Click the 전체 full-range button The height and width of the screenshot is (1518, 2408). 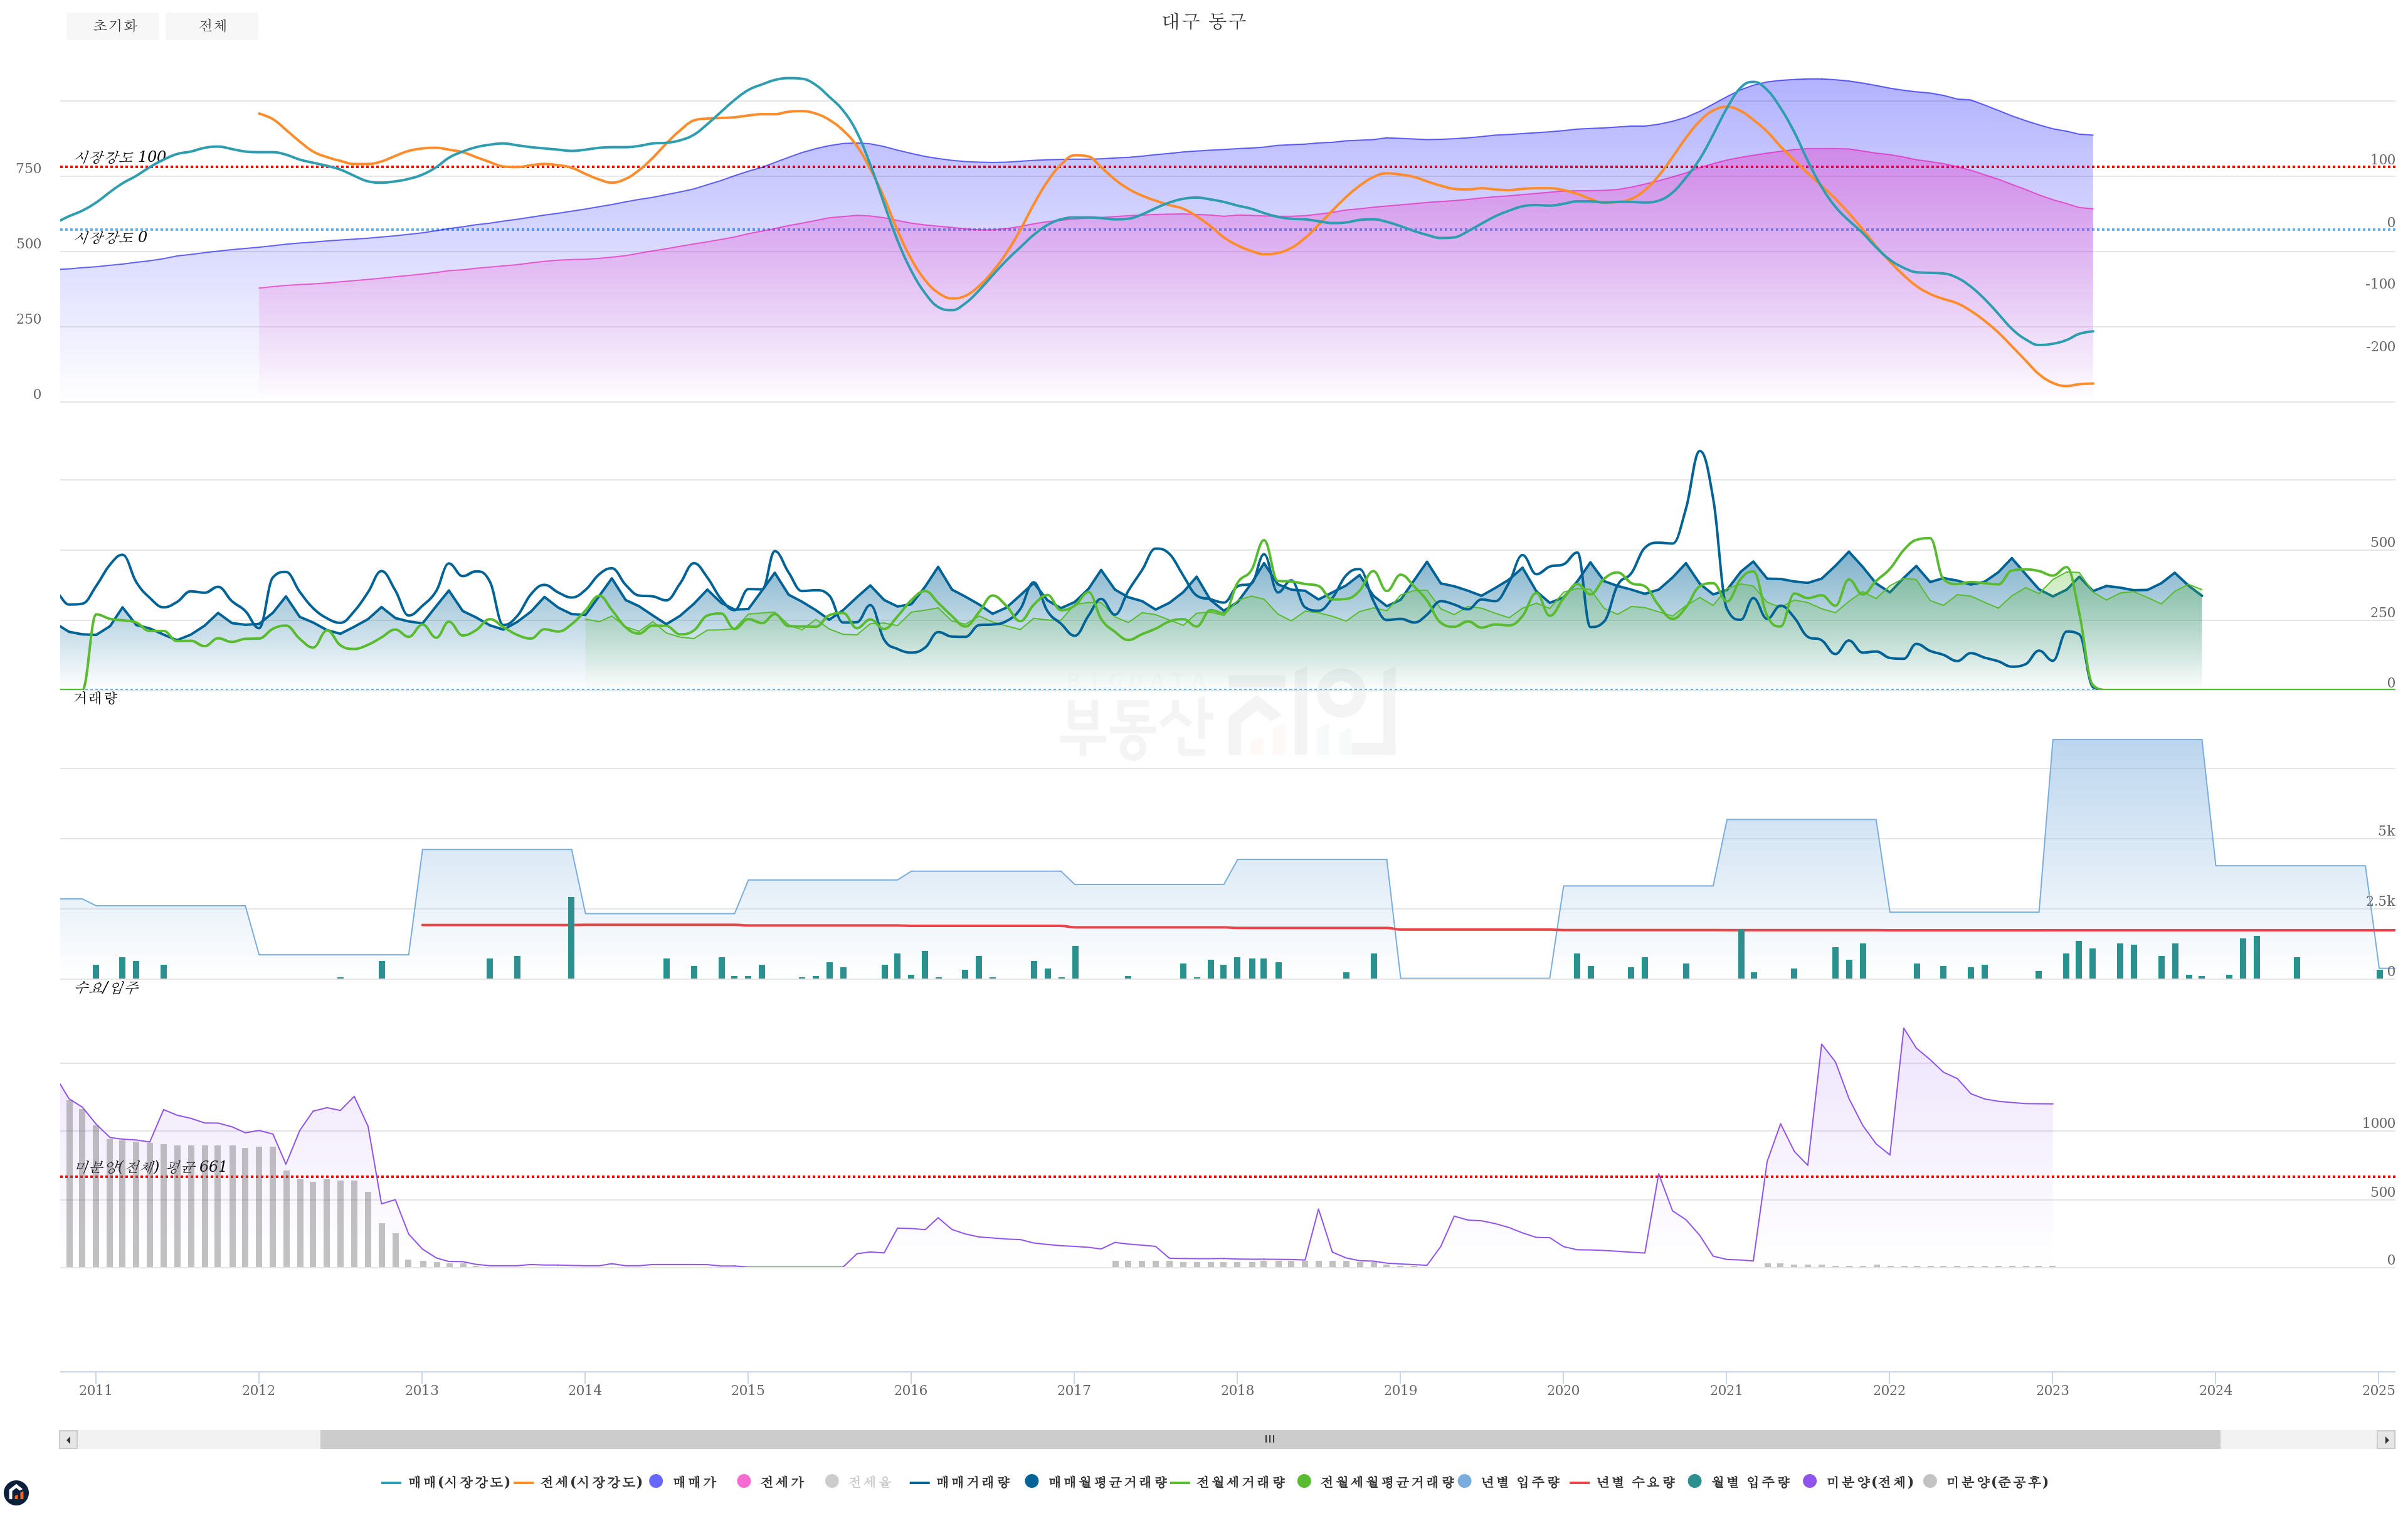pyautogui.click(x=212, y=26)
